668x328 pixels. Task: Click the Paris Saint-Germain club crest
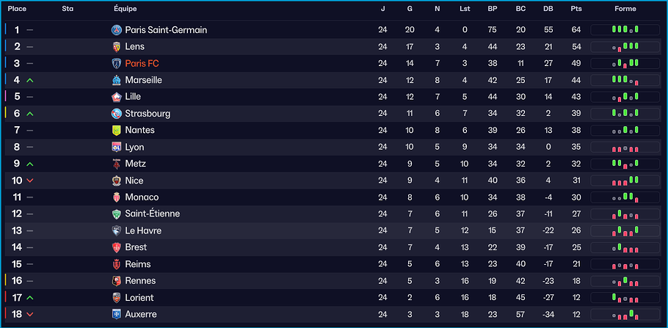click(116, 30)
